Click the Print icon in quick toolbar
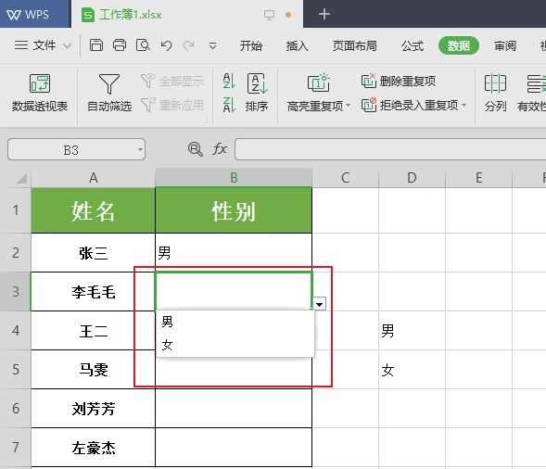The image size is (546, 469). (120, 45)
